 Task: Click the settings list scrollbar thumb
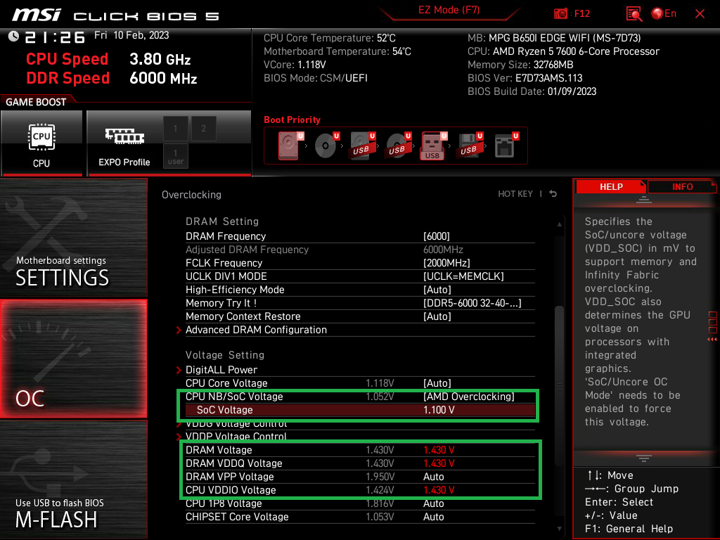click(x=559, y=386)
